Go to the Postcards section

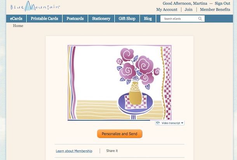75,18
